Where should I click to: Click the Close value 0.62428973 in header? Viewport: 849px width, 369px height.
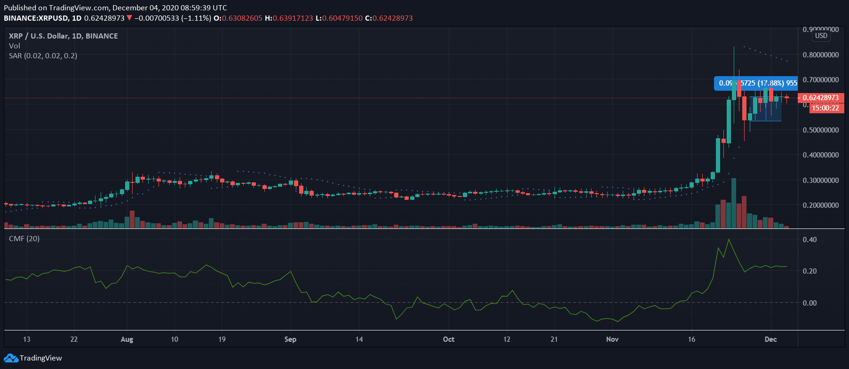click(x=393, y=18)
